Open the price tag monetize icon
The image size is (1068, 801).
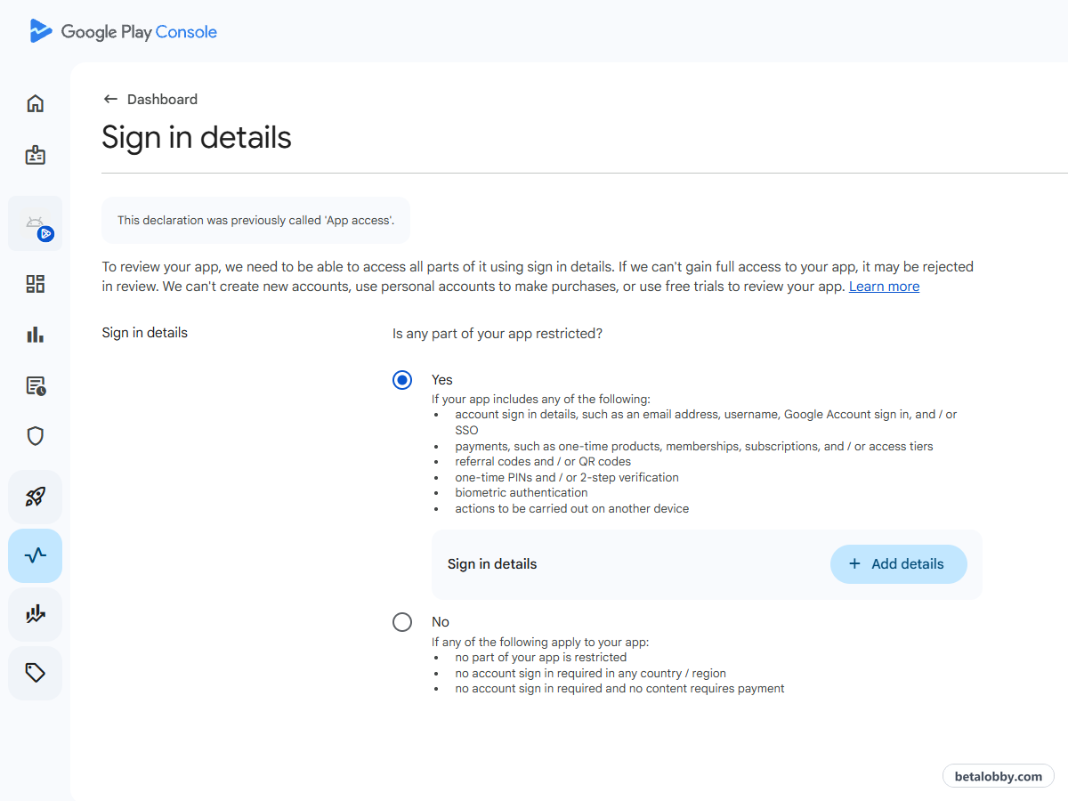36,673
